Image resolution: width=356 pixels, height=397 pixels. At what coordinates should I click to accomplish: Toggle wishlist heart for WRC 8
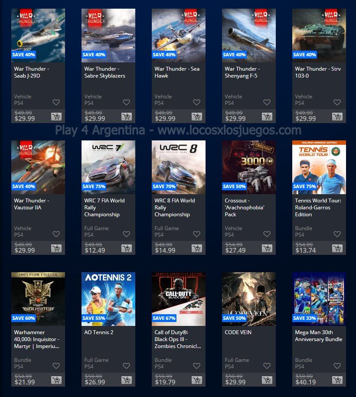196,234
